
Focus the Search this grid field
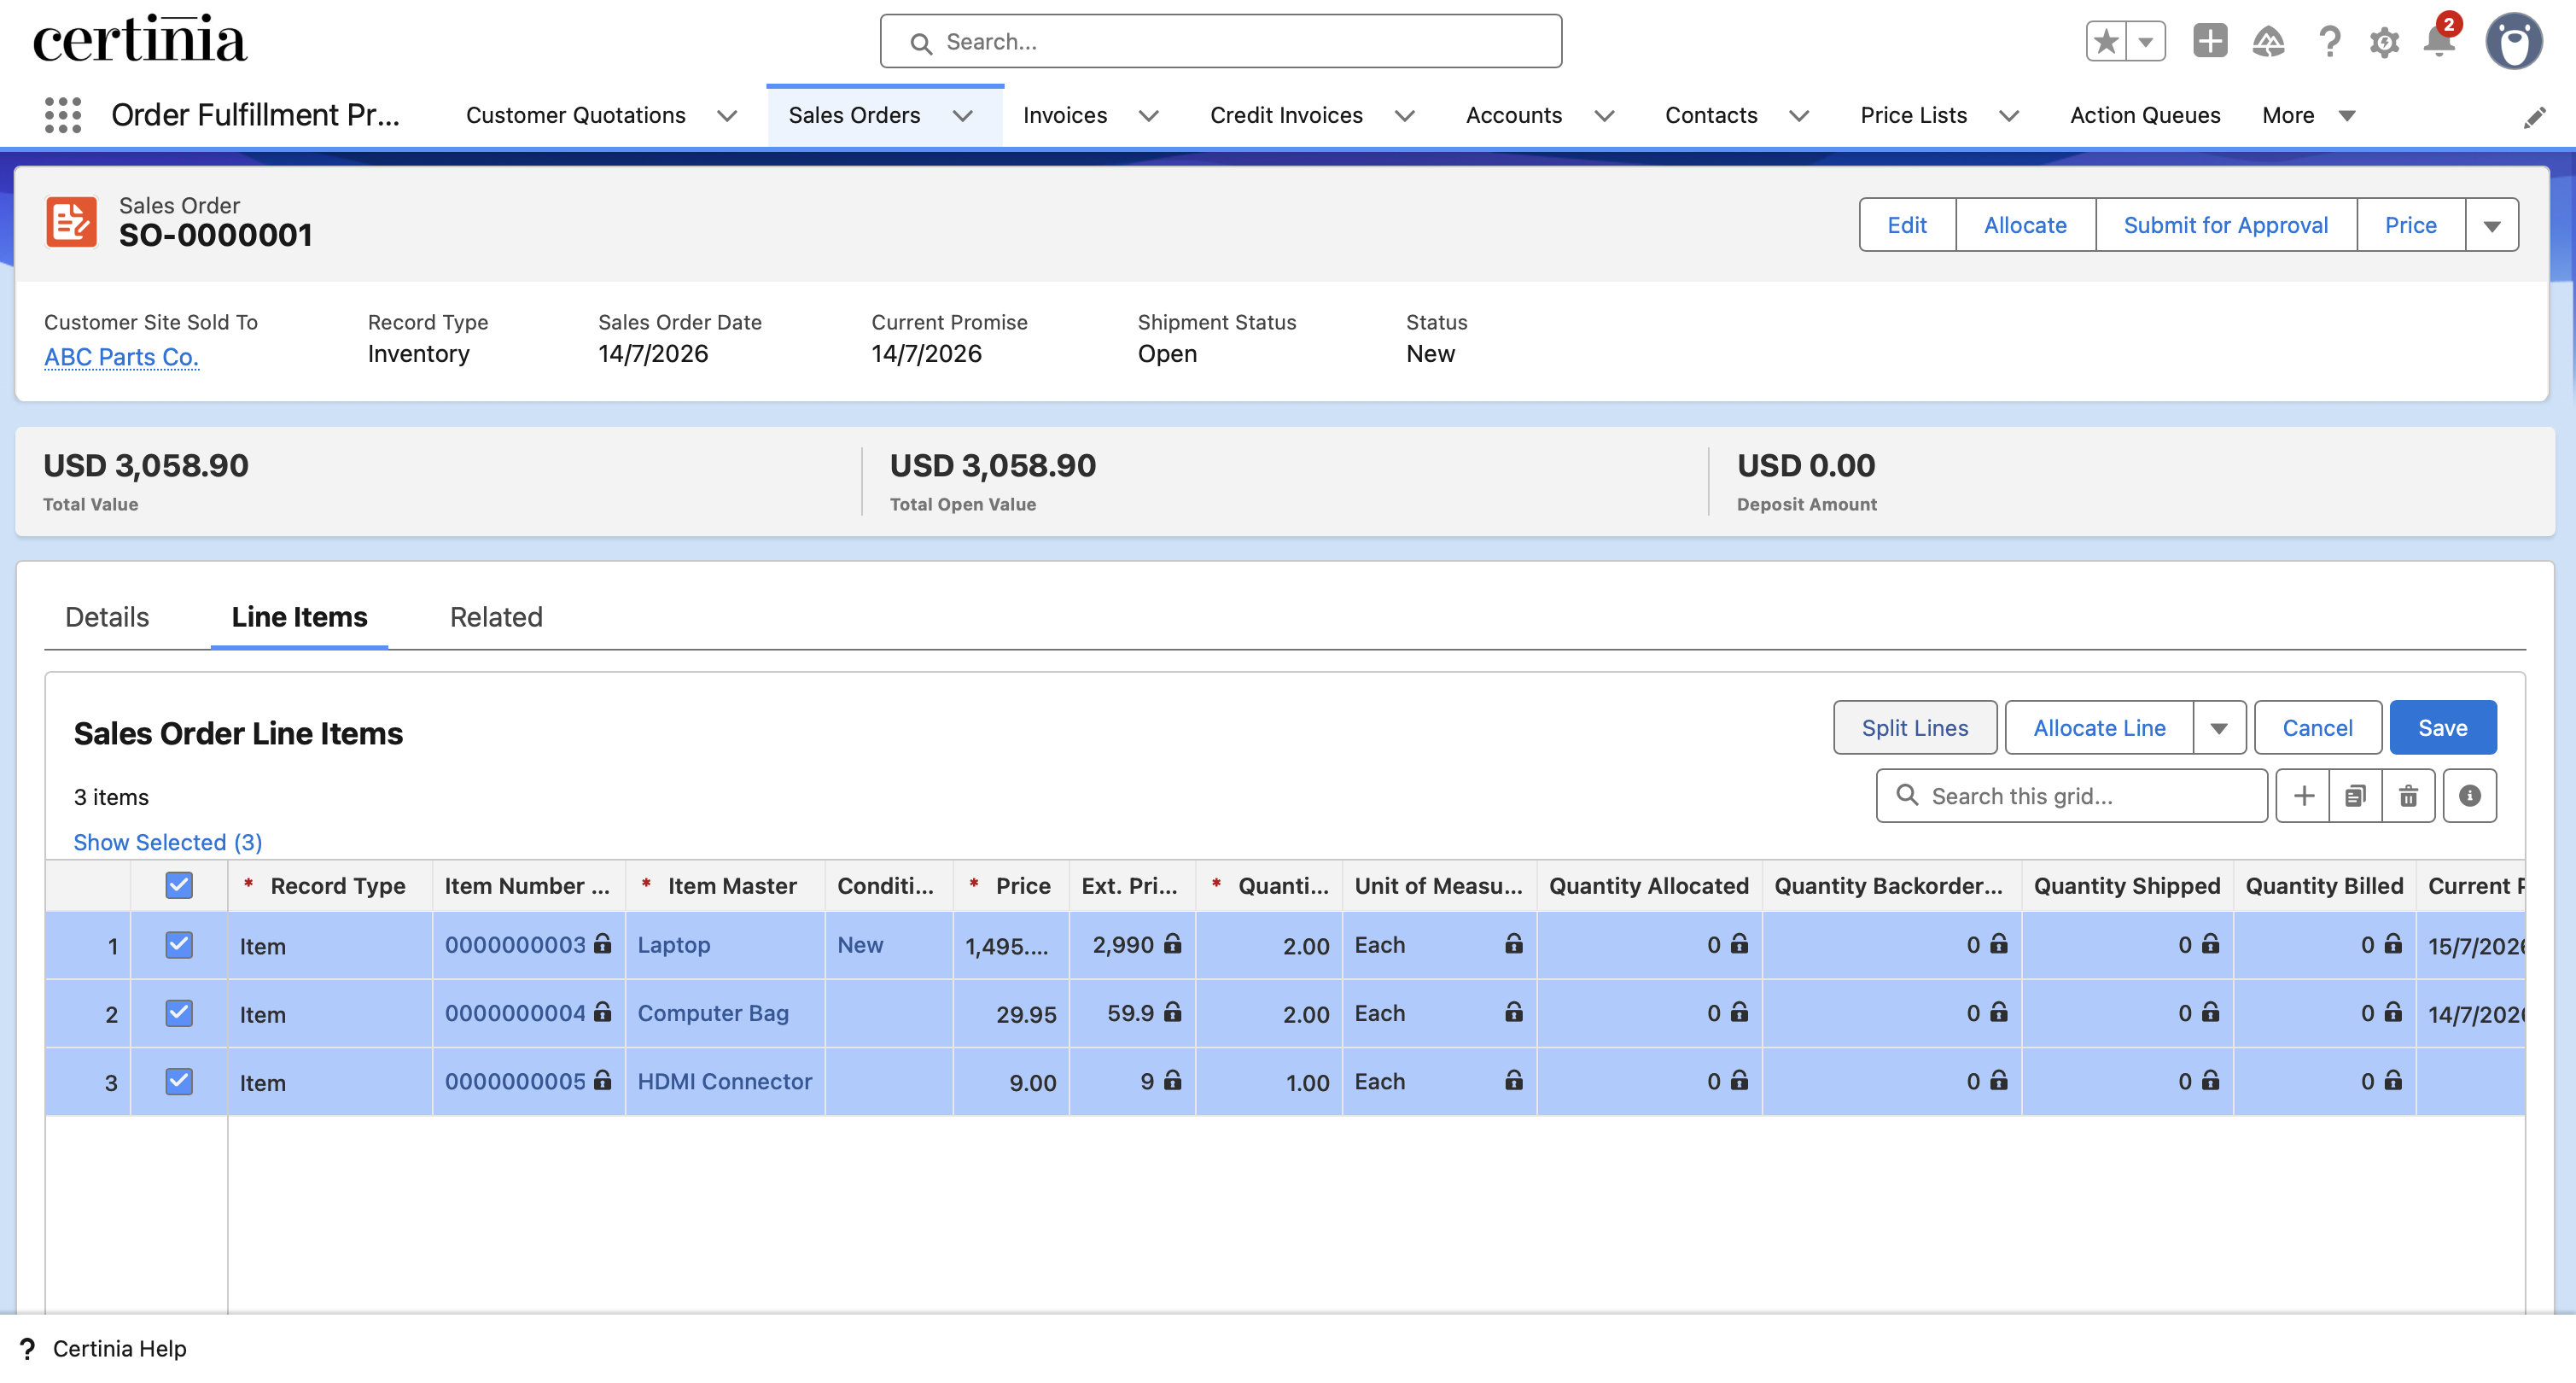coord(2071,796)
